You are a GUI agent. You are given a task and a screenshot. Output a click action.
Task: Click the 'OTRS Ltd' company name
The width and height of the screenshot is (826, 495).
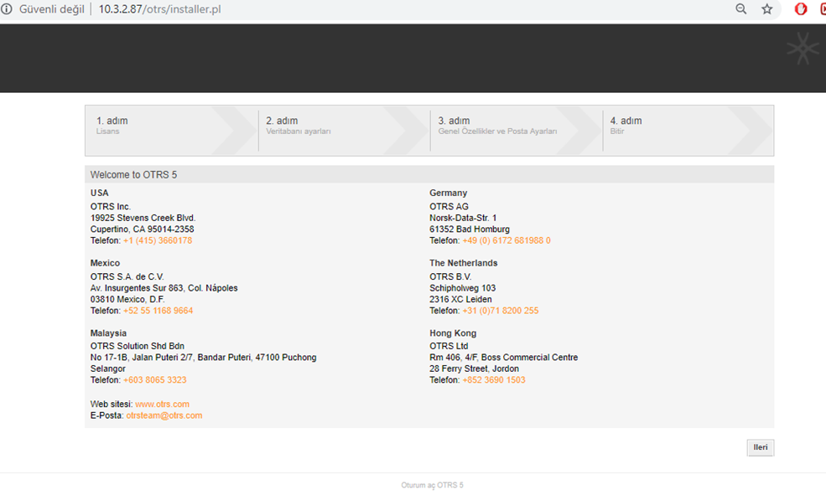(449, 346)
